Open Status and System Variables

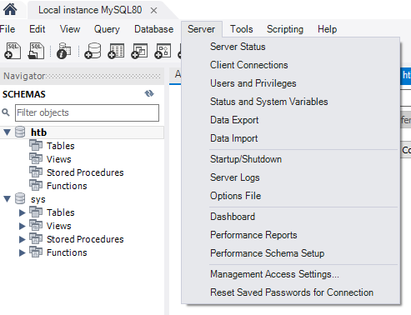269,102
